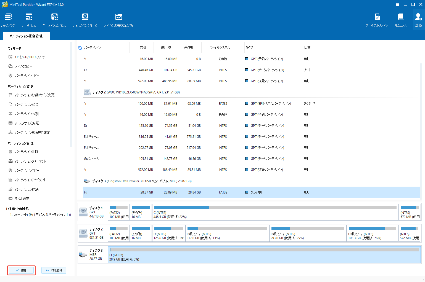Open the hamburger menu at top right

[398, 4]
